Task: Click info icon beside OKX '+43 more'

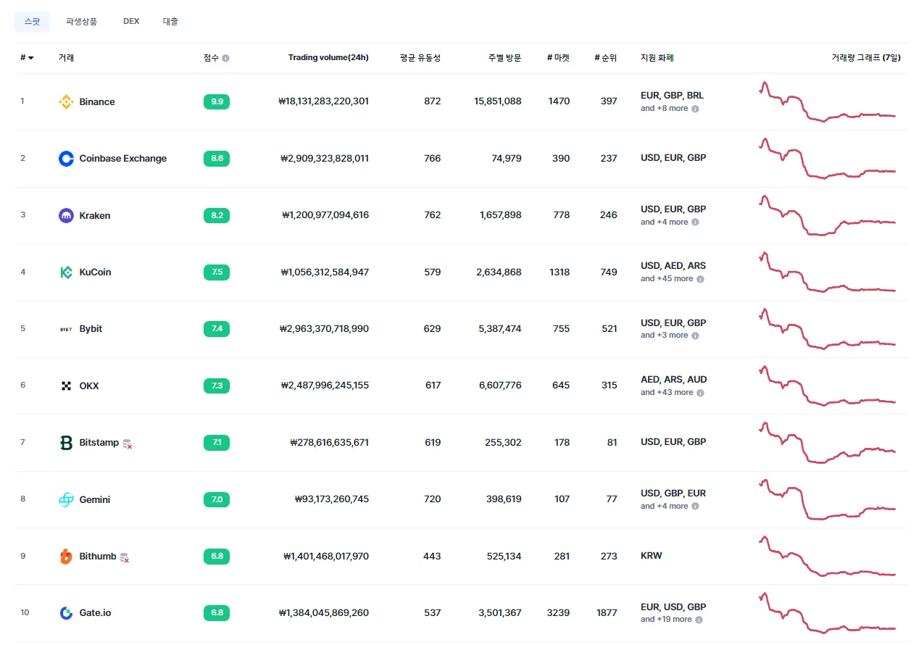Action: [x=700, y=393]
